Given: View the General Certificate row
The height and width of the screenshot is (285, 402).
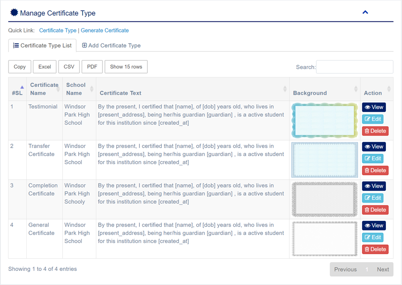Looking at the screenshot, I should (374, 226).
